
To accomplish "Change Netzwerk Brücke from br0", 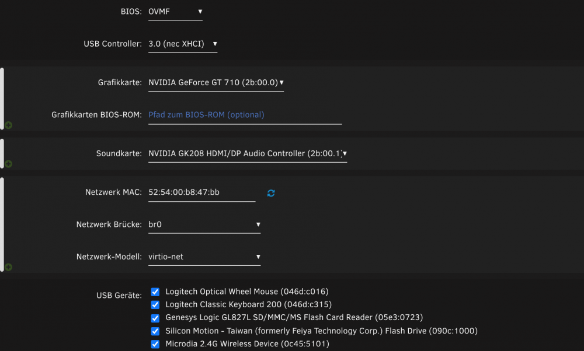I will click(204, 224).
